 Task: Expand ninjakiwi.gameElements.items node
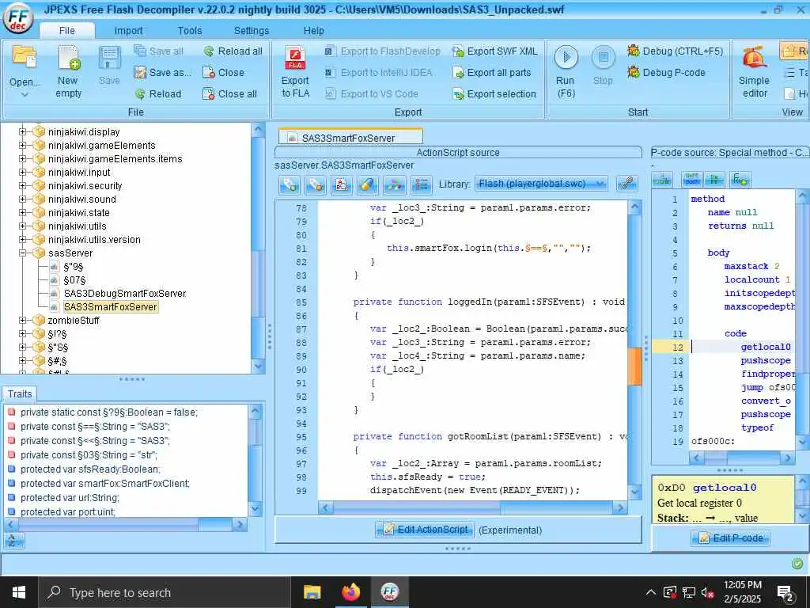[x=22, y=158]
